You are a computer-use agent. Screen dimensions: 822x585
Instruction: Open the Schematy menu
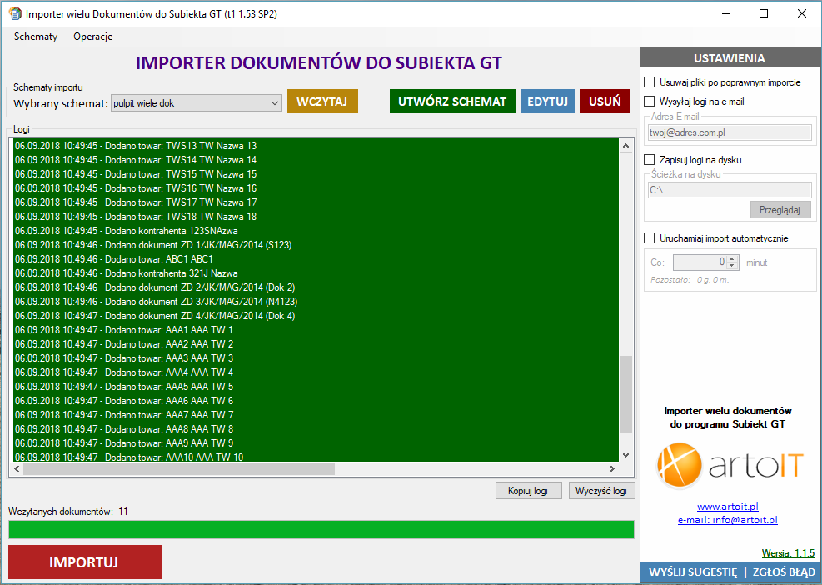click(x=36, y=37)
